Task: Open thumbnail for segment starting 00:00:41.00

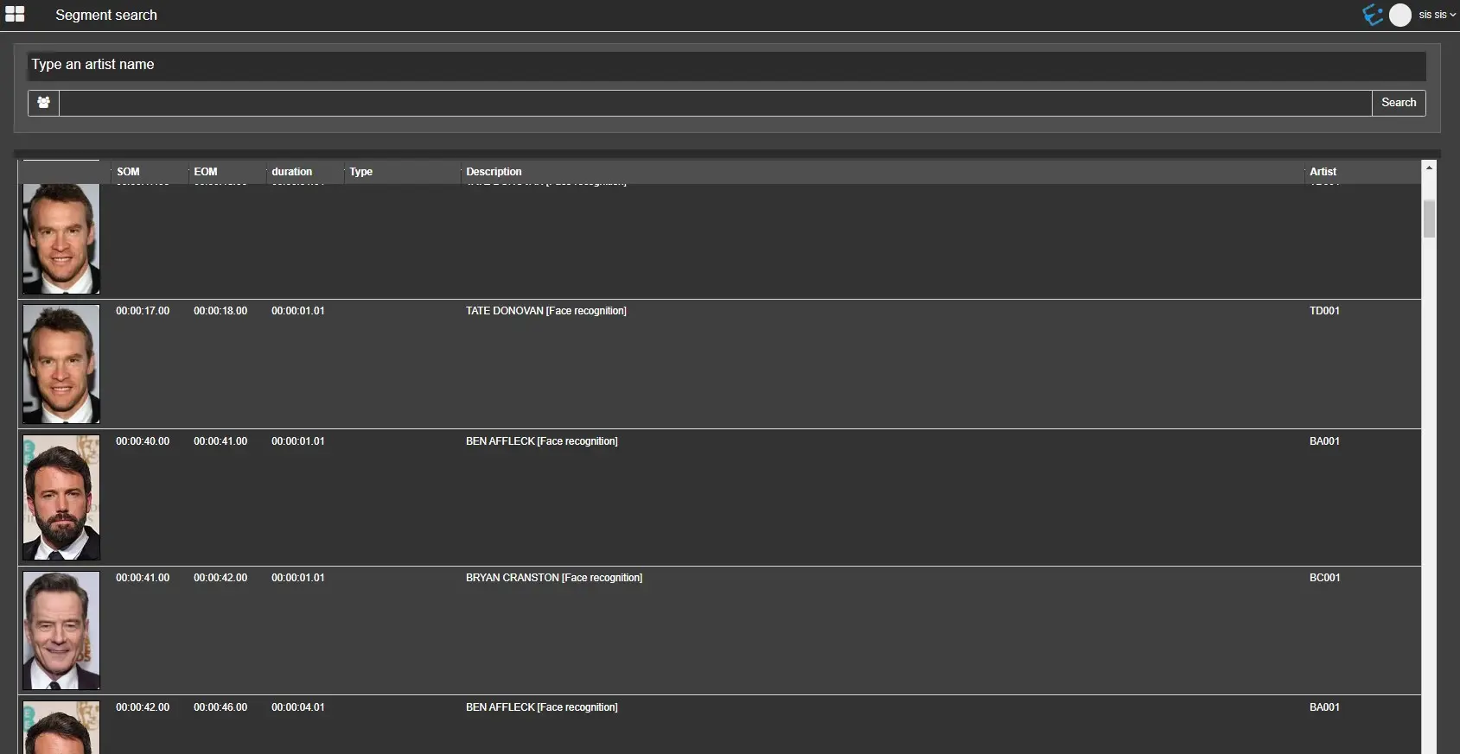Action: click(61, 630)
